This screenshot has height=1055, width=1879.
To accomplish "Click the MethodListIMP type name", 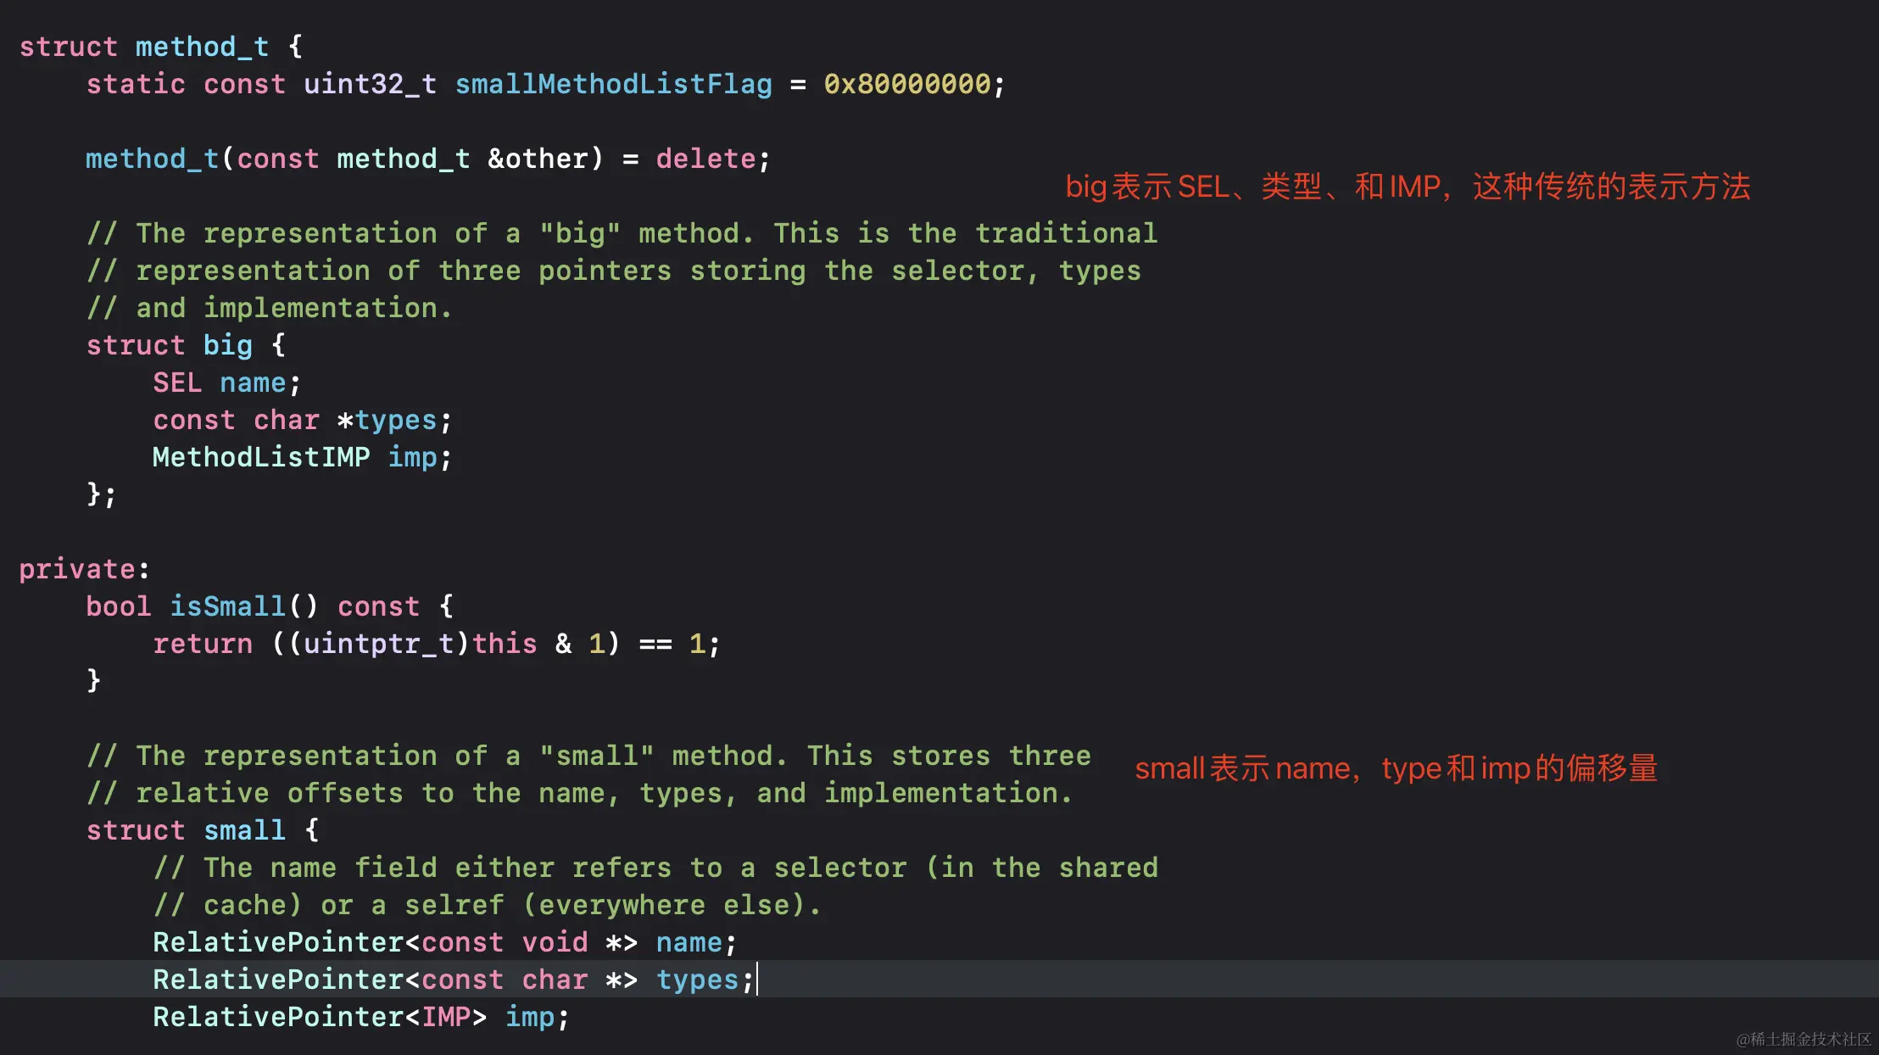I will [261, 457].
